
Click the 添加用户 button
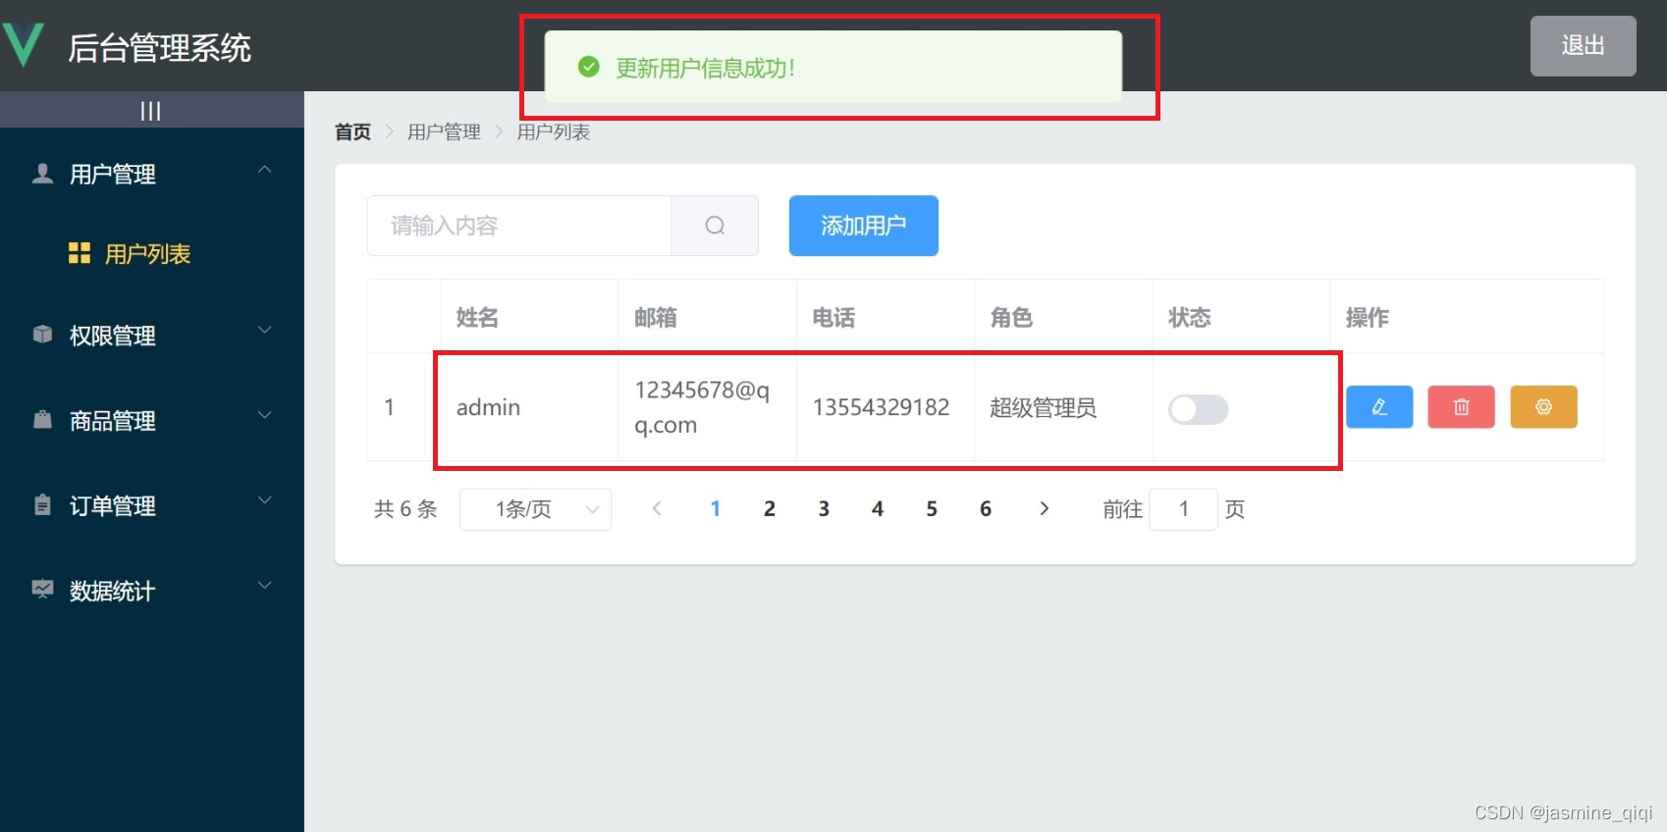863,226
